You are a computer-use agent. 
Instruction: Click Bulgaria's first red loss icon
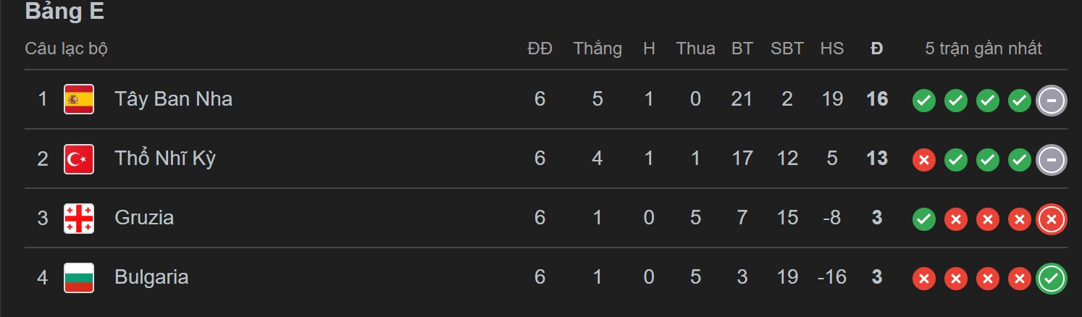tap(923, 278)
